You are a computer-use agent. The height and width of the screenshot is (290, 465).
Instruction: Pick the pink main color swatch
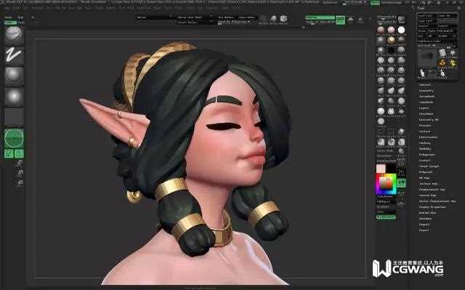coord(381,169)
